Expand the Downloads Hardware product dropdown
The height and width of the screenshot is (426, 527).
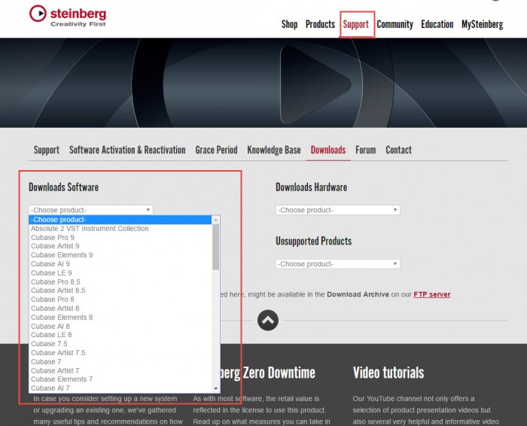tap(338, 210)
